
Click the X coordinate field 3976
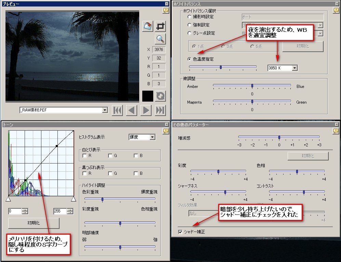click(x=159, y=50)
